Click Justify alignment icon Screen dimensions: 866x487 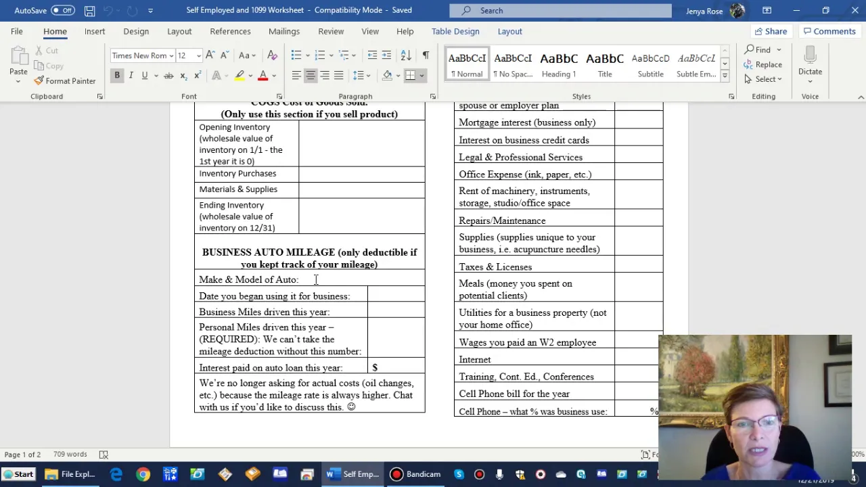pyautogui.click(x=338, y=75)
